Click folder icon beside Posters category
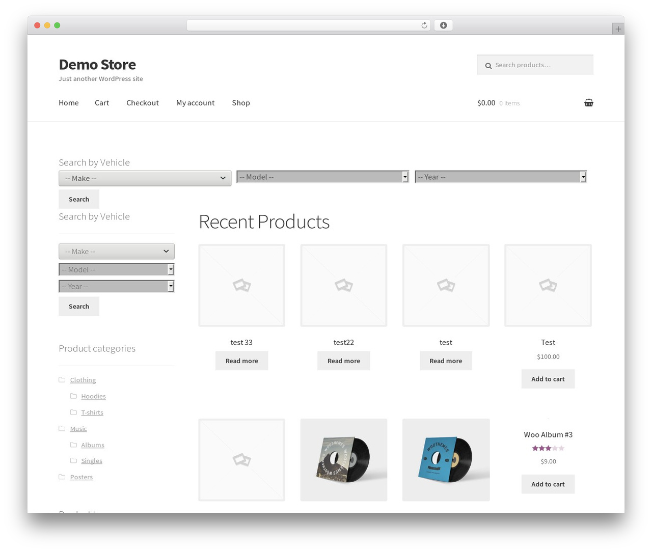 62,477
